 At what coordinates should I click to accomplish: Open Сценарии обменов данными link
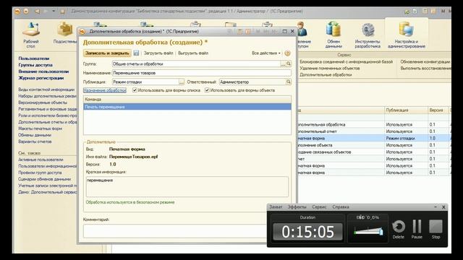click(x=45, y=179)
